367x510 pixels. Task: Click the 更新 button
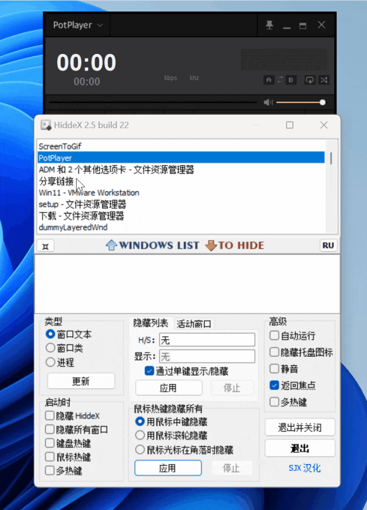click(x=81, y=381)
